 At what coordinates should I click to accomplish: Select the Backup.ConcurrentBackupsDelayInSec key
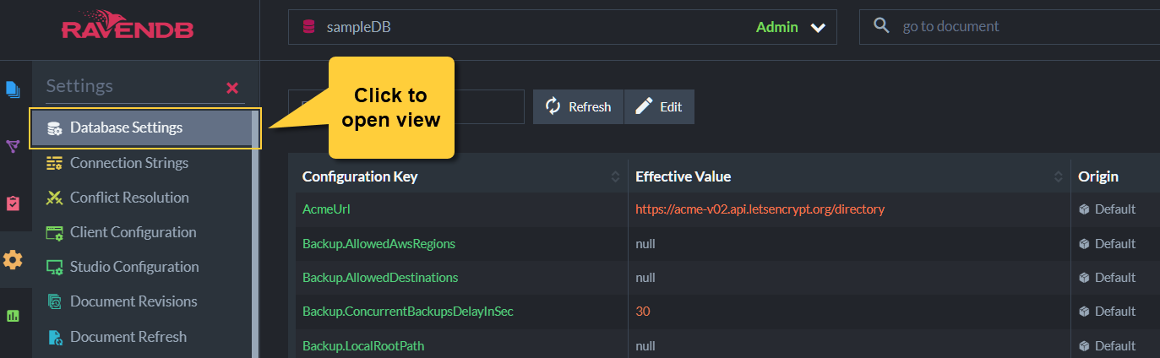408,312
